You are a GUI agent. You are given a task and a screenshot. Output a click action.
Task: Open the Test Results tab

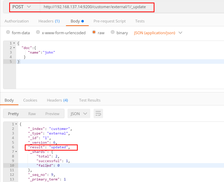click(x=90, y=100)
